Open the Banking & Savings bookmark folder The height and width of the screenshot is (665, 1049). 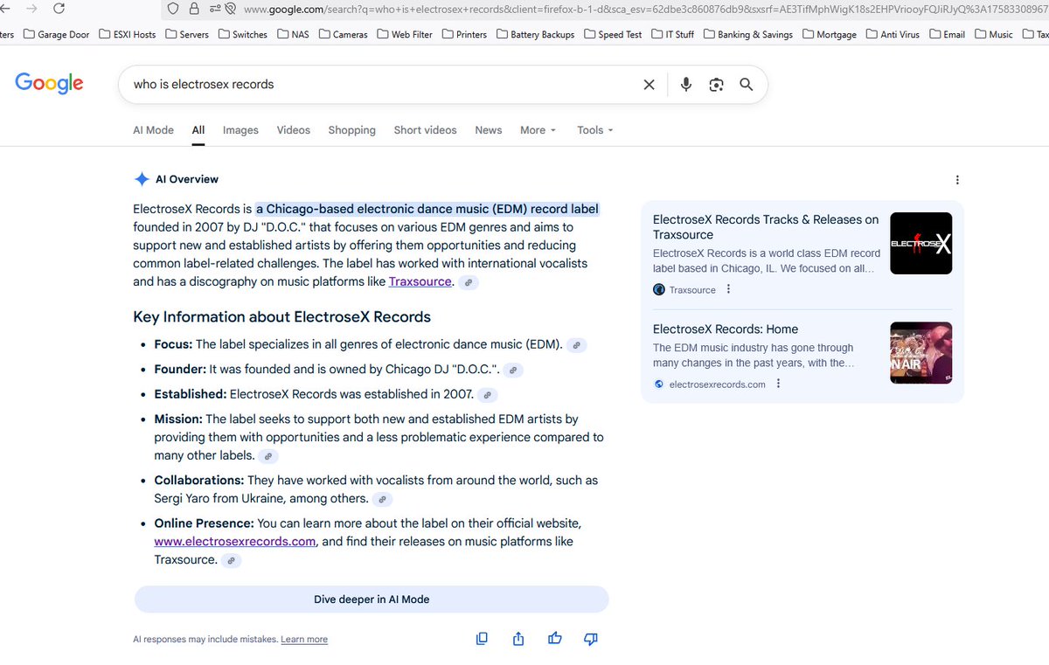(x=747, y=34)
